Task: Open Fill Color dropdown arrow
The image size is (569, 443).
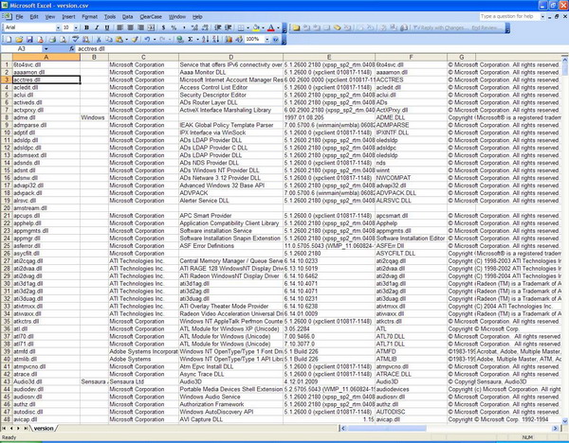Action: [x=263, y=27]
